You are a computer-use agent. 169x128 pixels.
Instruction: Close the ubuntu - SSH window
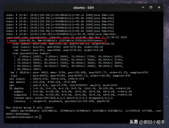click(159, 7)
